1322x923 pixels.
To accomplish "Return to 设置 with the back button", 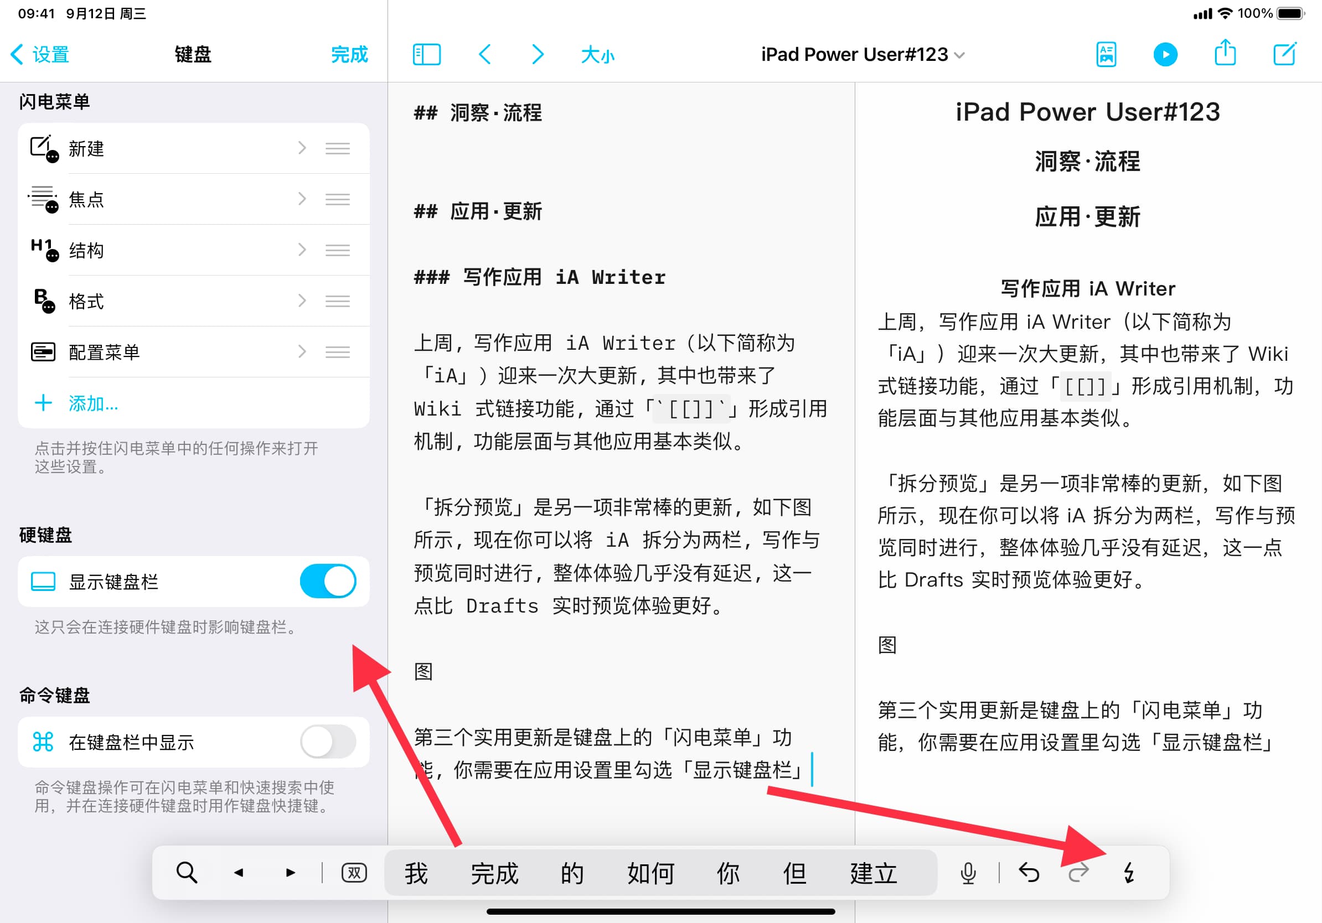I will coord(40,55).
